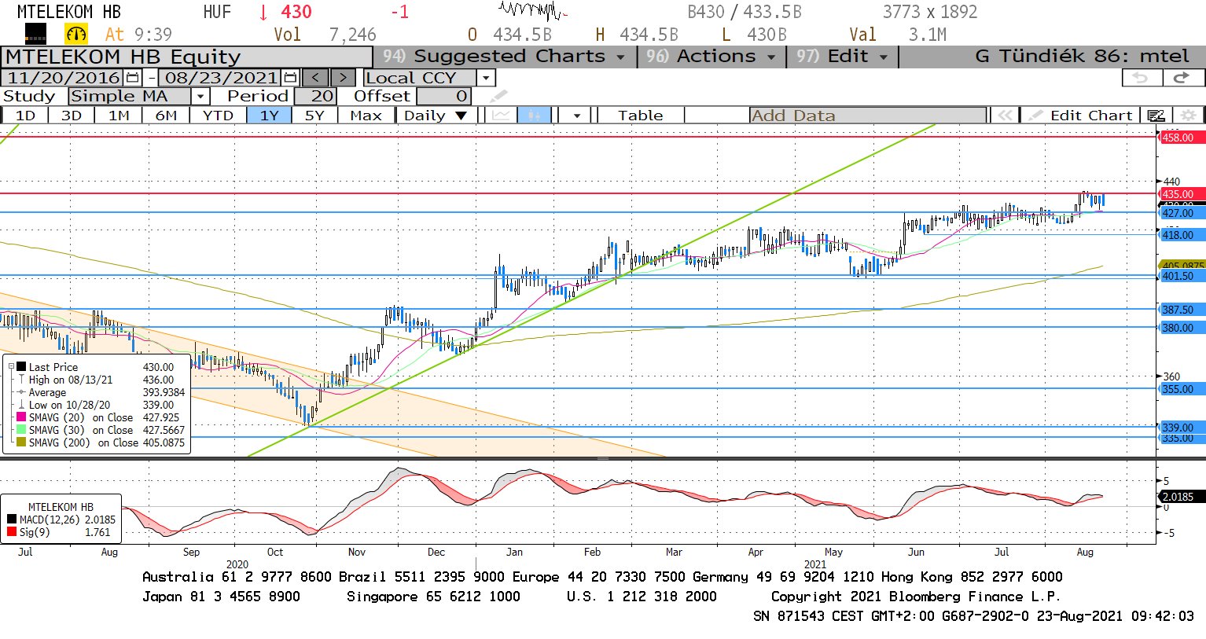Click the 401.50 blue price level label

coord(1182,276)
